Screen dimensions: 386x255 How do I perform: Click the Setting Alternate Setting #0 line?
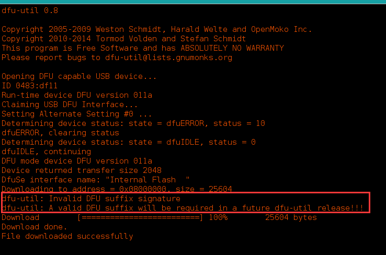click(76, 114)
